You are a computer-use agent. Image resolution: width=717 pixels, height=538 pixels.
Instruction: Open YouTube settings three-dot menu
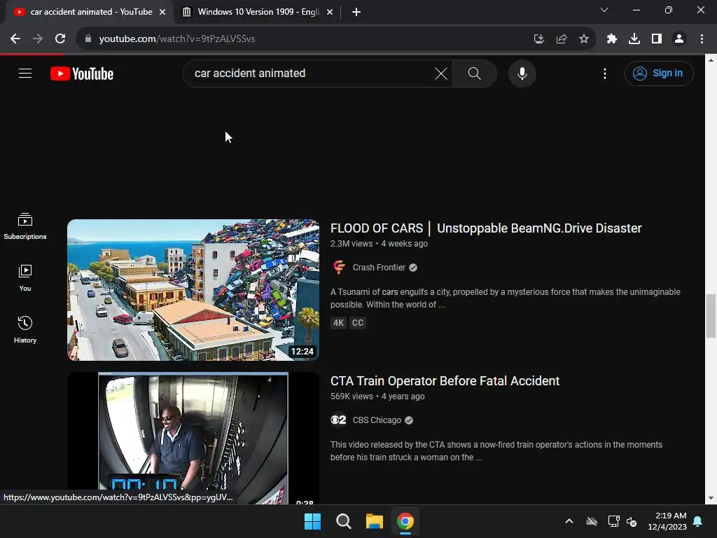(605, 73)
